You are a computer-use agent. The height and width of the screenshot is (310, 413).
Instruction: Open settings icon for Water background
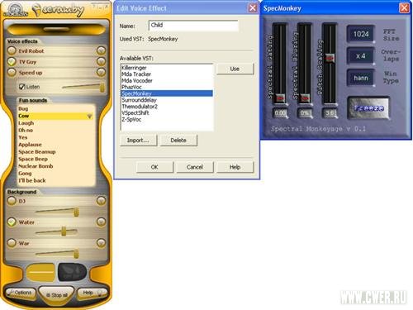click(x=101, y=222)
